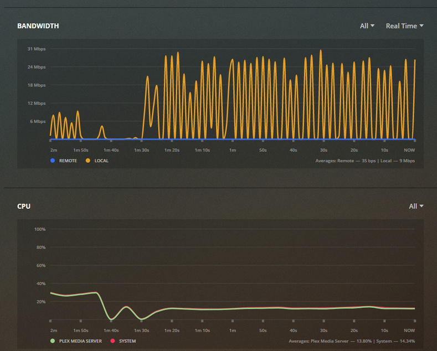Viewport: 437px width, 351px height.
Task: Open the Real Time range dropdown
Action: coord(404,26)
